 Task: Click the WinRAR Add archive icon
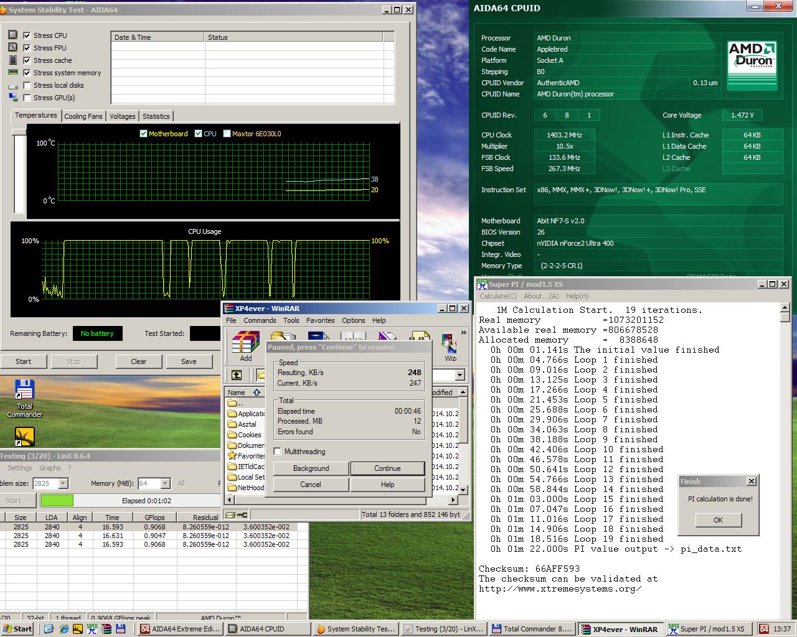[x=246, y=346]
